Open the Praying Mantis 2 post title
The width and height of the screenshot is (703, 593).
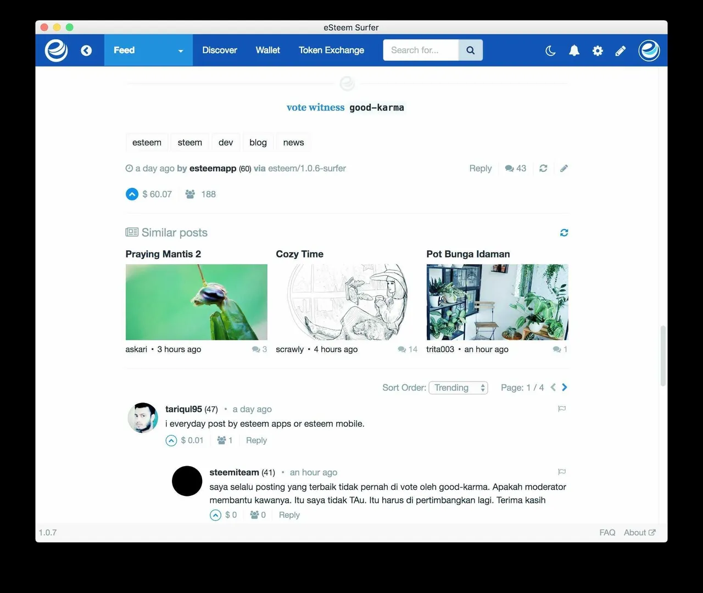pos(163,254)
